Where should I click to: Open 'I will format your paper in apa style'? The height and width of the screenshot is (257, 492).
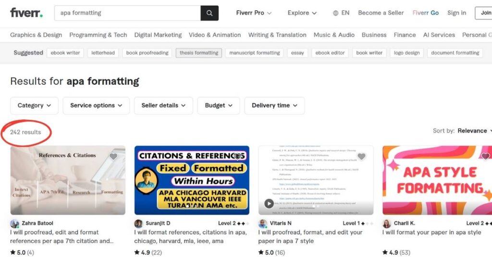click(432, 232)
